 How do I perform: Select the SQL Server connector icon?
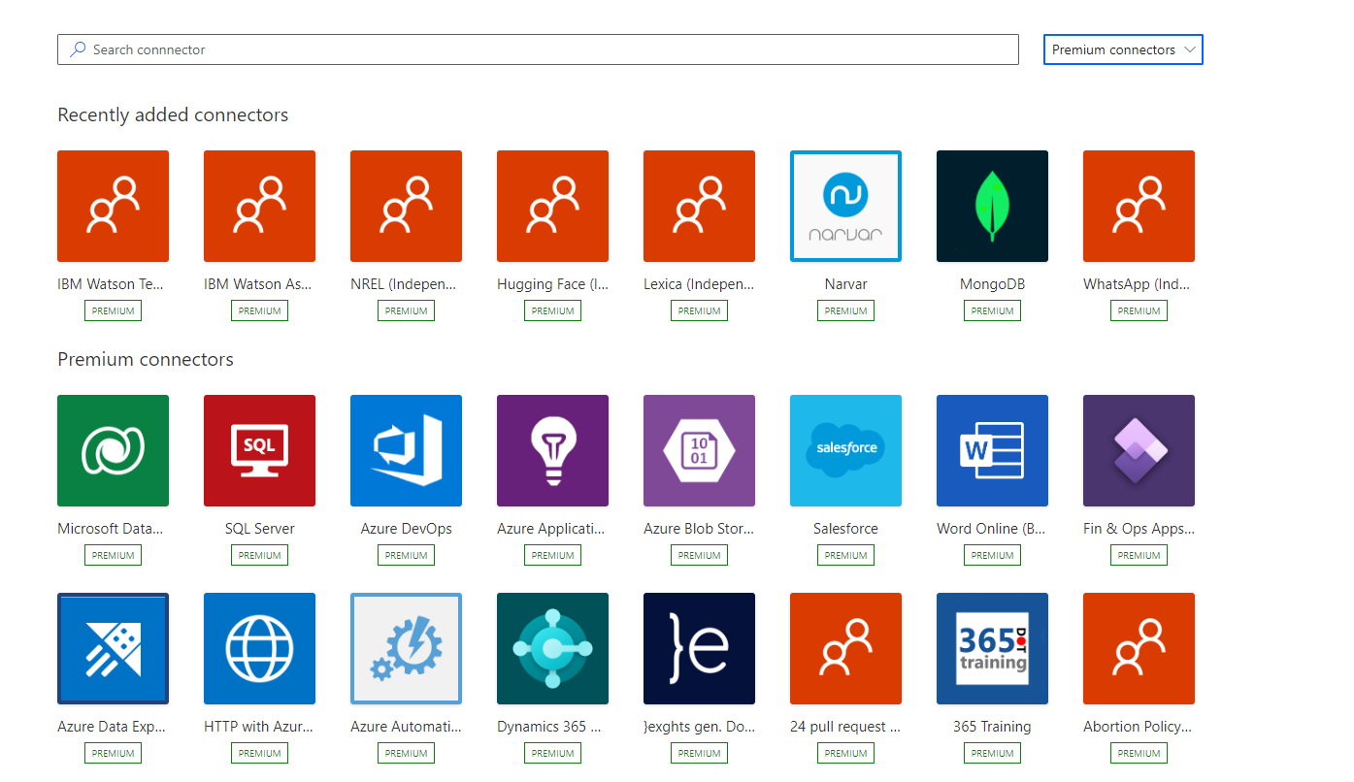259,450
